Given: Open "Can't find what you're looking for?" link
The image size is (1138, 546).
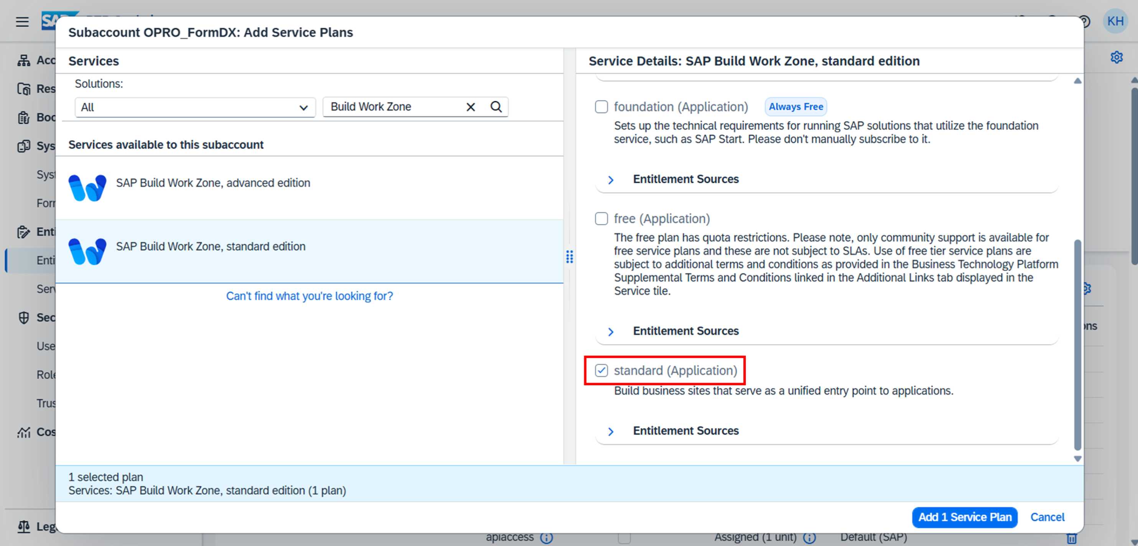Looking at the screenshot, I should (309, 296).
